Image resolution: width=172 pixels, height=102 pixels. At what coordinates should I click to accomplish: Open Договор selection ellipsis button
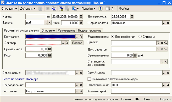coord(63,43)
